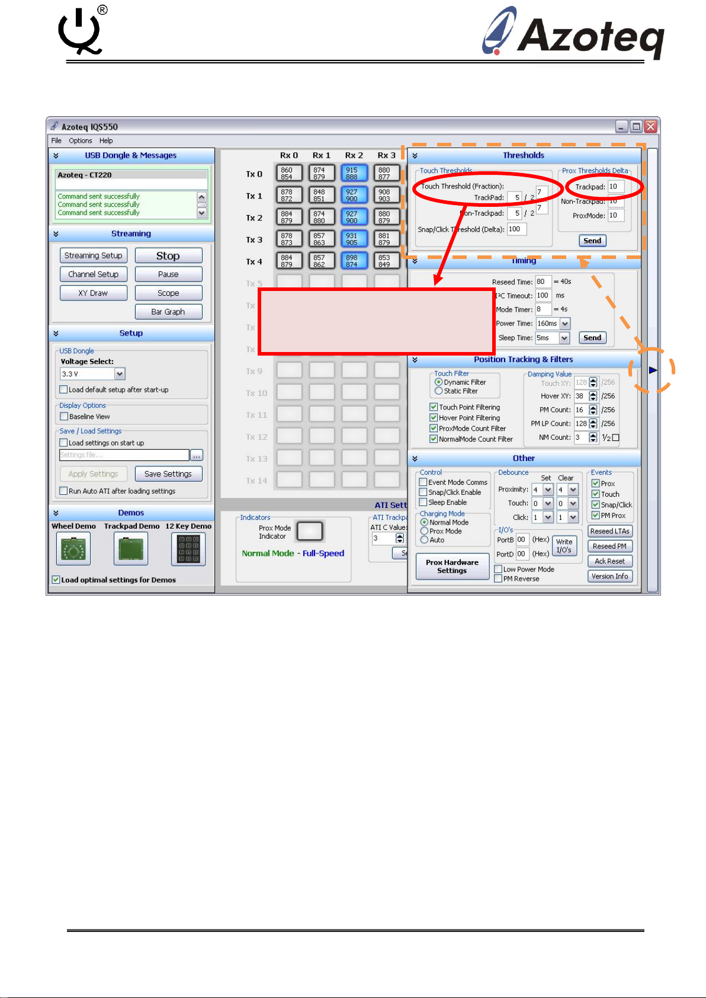The height and width of the screenshot is (998, 706).
Task: Click the Reseed LTAs button
Action: 610,531
